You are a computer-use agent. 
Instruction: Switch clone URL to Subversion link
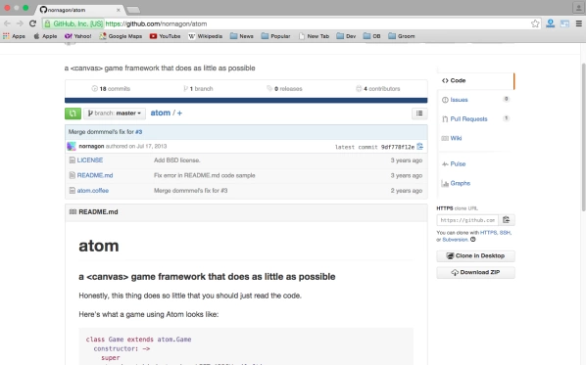pos(455,240)
